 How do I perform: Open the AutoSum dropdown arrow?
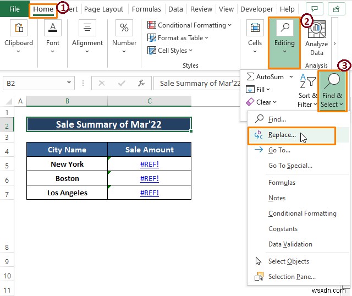pos(291,77)
